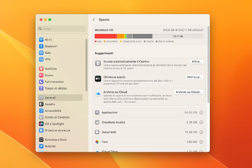Click the 498 MB value for Foto
The width and height of the screenshot is (252, 168).
(192, 142)
